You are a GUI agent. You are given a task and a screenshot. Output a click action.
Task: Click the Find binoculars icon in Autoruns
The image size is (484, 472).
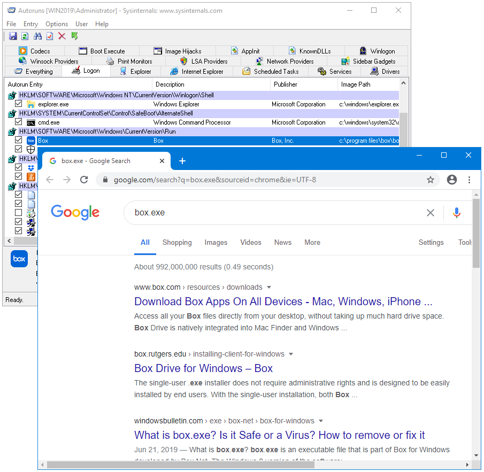(x=37, y=36)
